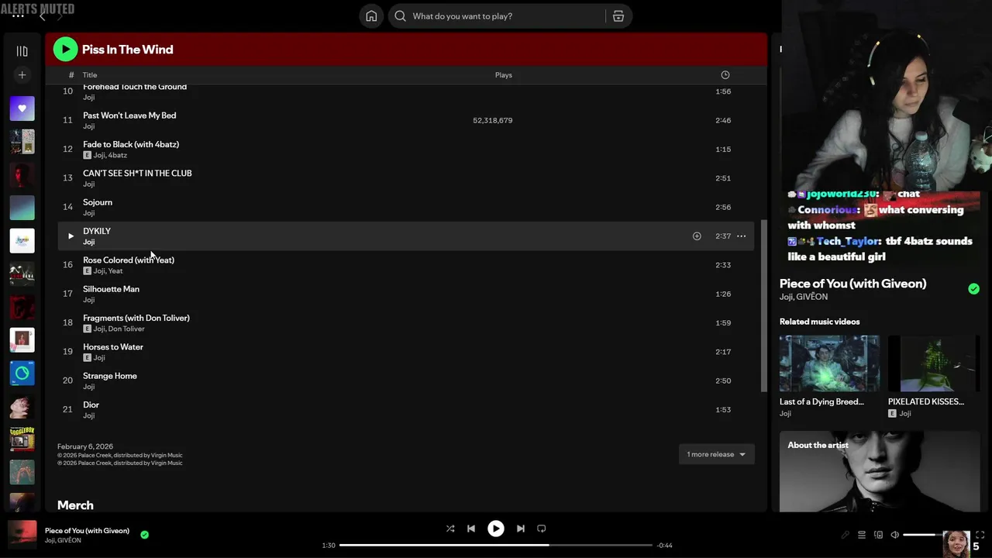Open the Gogglebox playlist in sidebar

(22, 439)
